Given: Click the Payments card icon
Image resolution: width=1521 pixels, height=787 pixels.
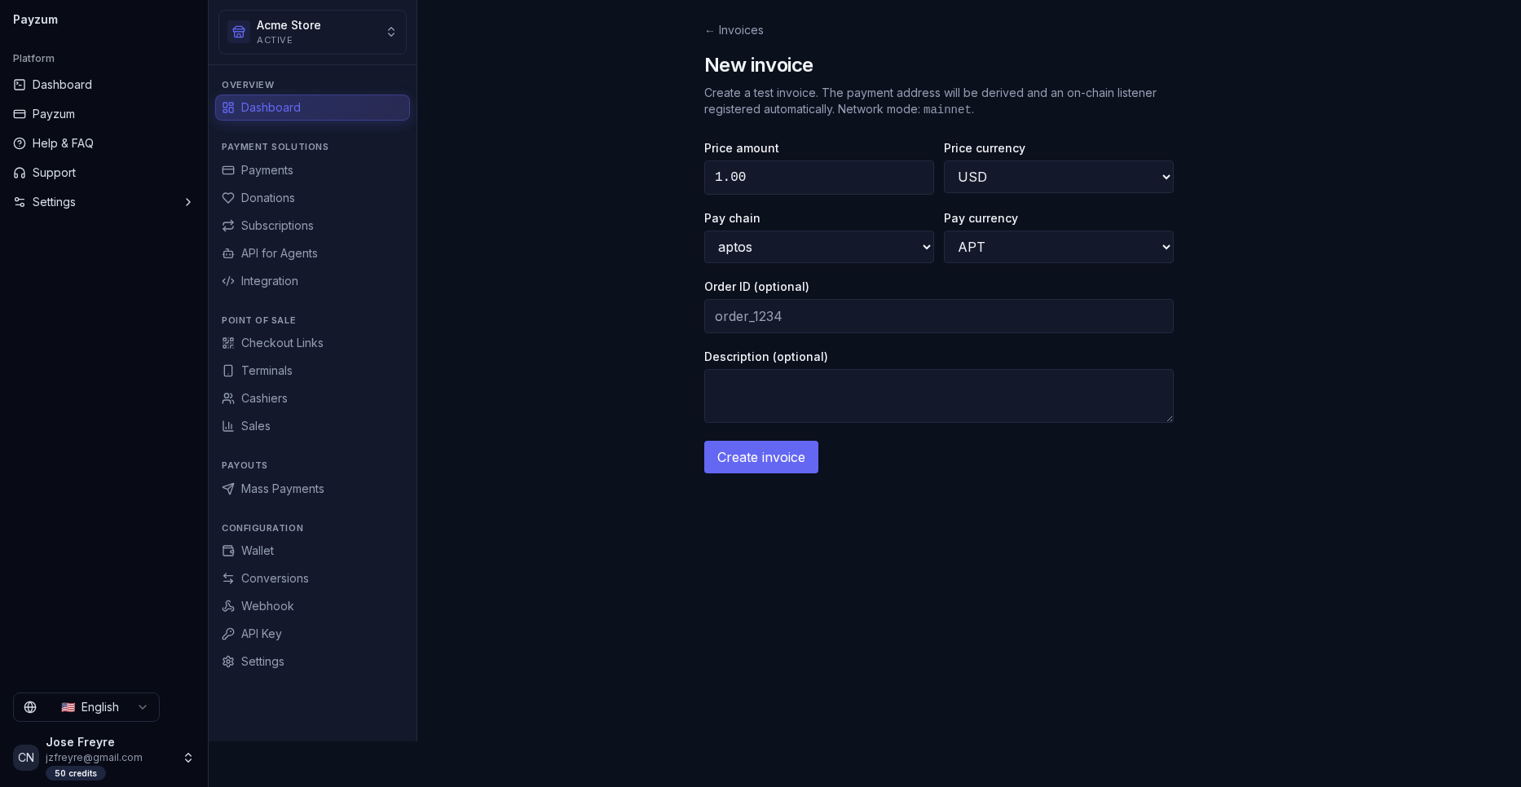Looking at the screenshot, I should pos(228,170).
